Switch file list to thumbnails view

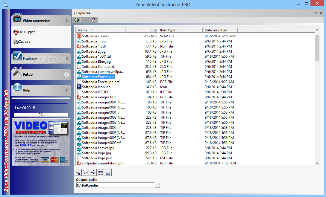(108, 172)
